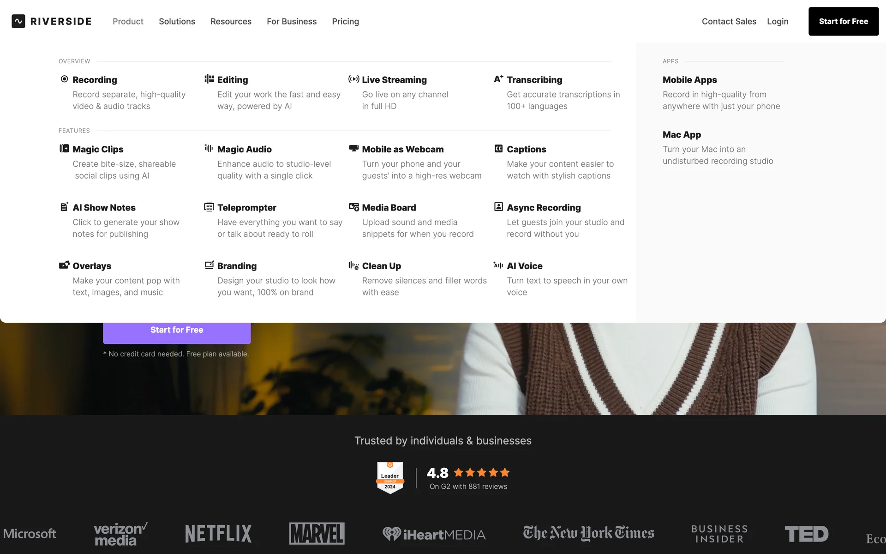886x554 pixels.
Task: Open the Mobile Apps menu entry
Action: pos(689,80)
